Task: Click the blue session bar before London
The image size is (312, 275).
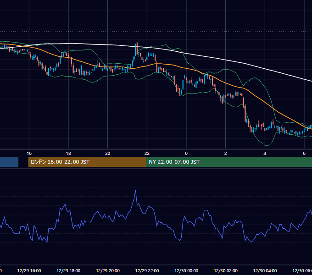Action: coord(9,162)
